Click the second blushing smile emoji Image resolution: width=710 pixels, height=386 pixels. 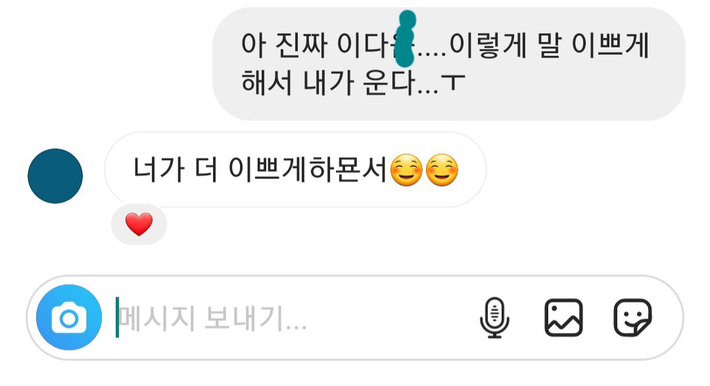click(x=442, y=170)
